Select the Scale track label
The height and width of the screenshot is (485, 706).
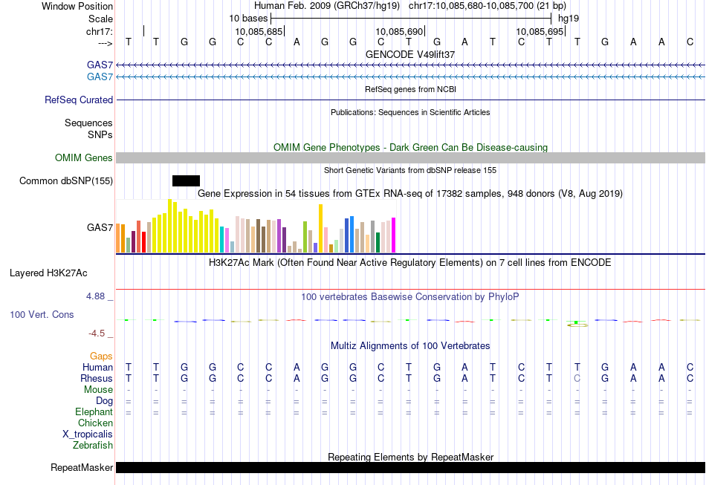[x=100, y=19]
